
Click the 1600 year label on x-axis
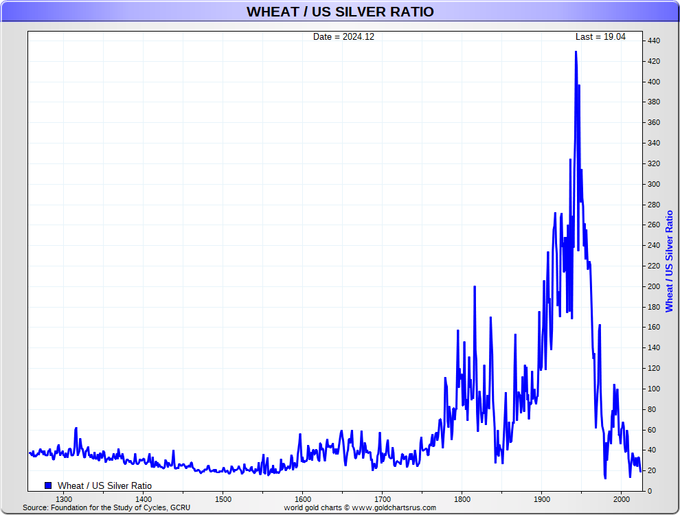302,499
